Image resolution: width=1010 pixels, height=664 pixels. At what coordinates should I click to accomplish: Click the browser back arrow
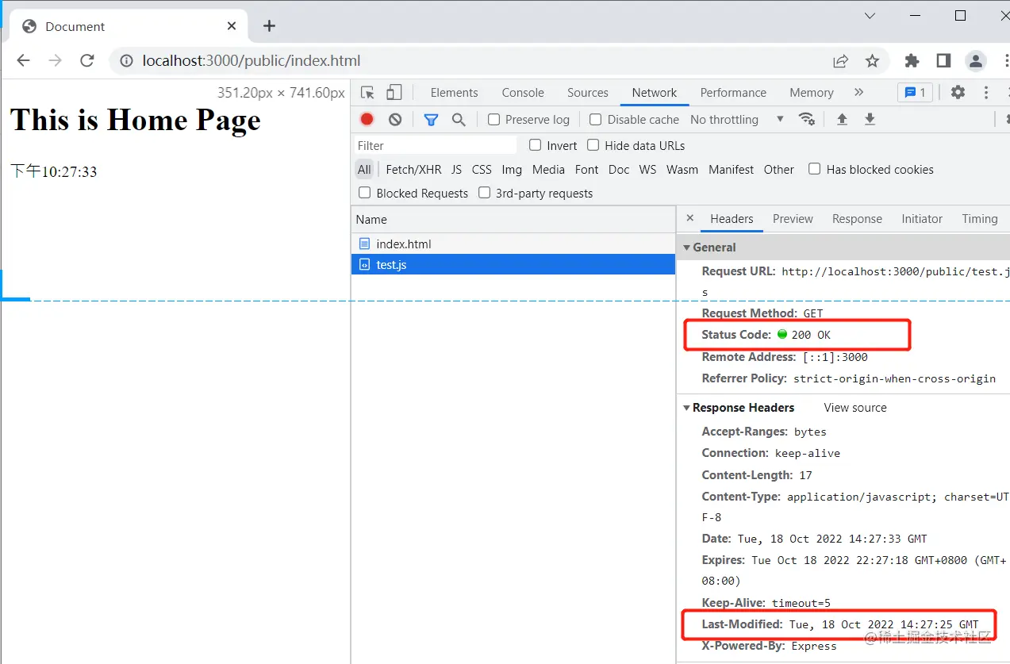click(x=23, y=61)
